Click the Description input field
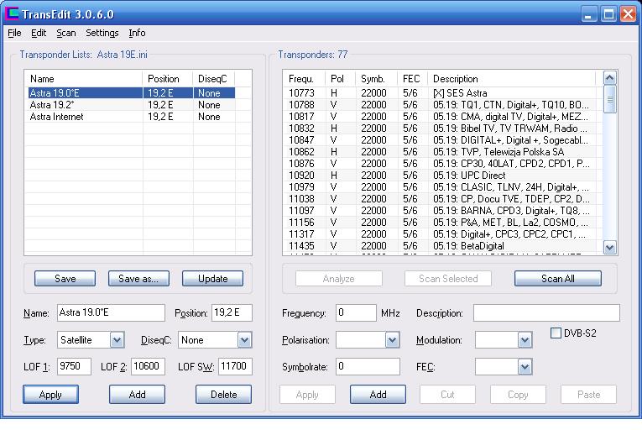 coord(546,312)
